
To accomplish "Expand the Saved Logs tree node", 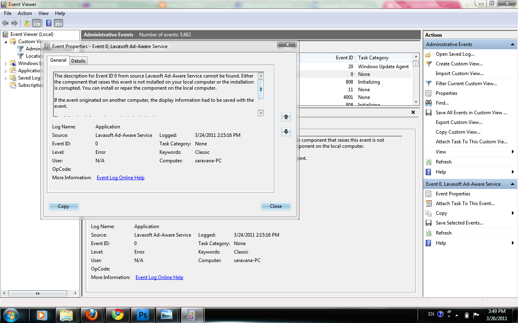I will click(x=6, y=78).
